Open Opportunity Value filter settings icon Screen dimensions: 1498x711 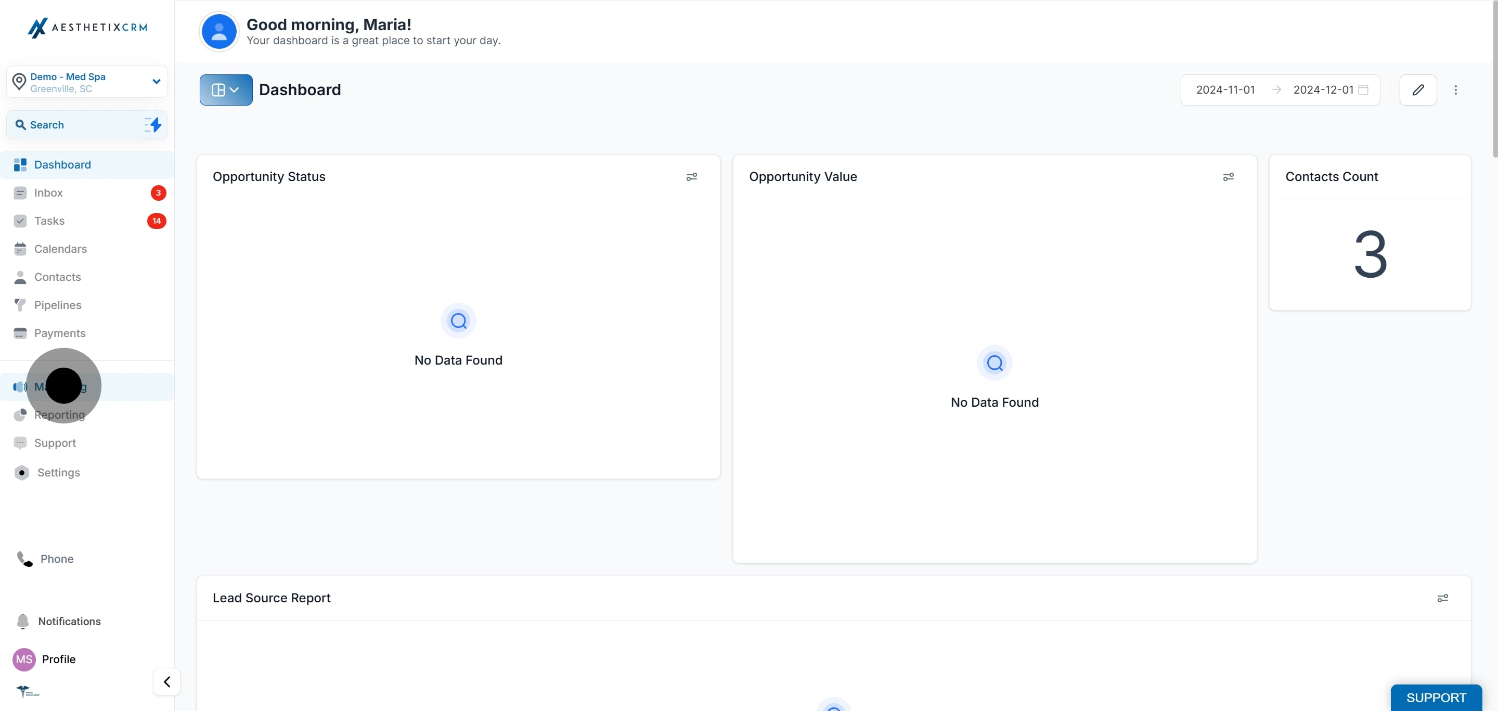coord(1228,177)
